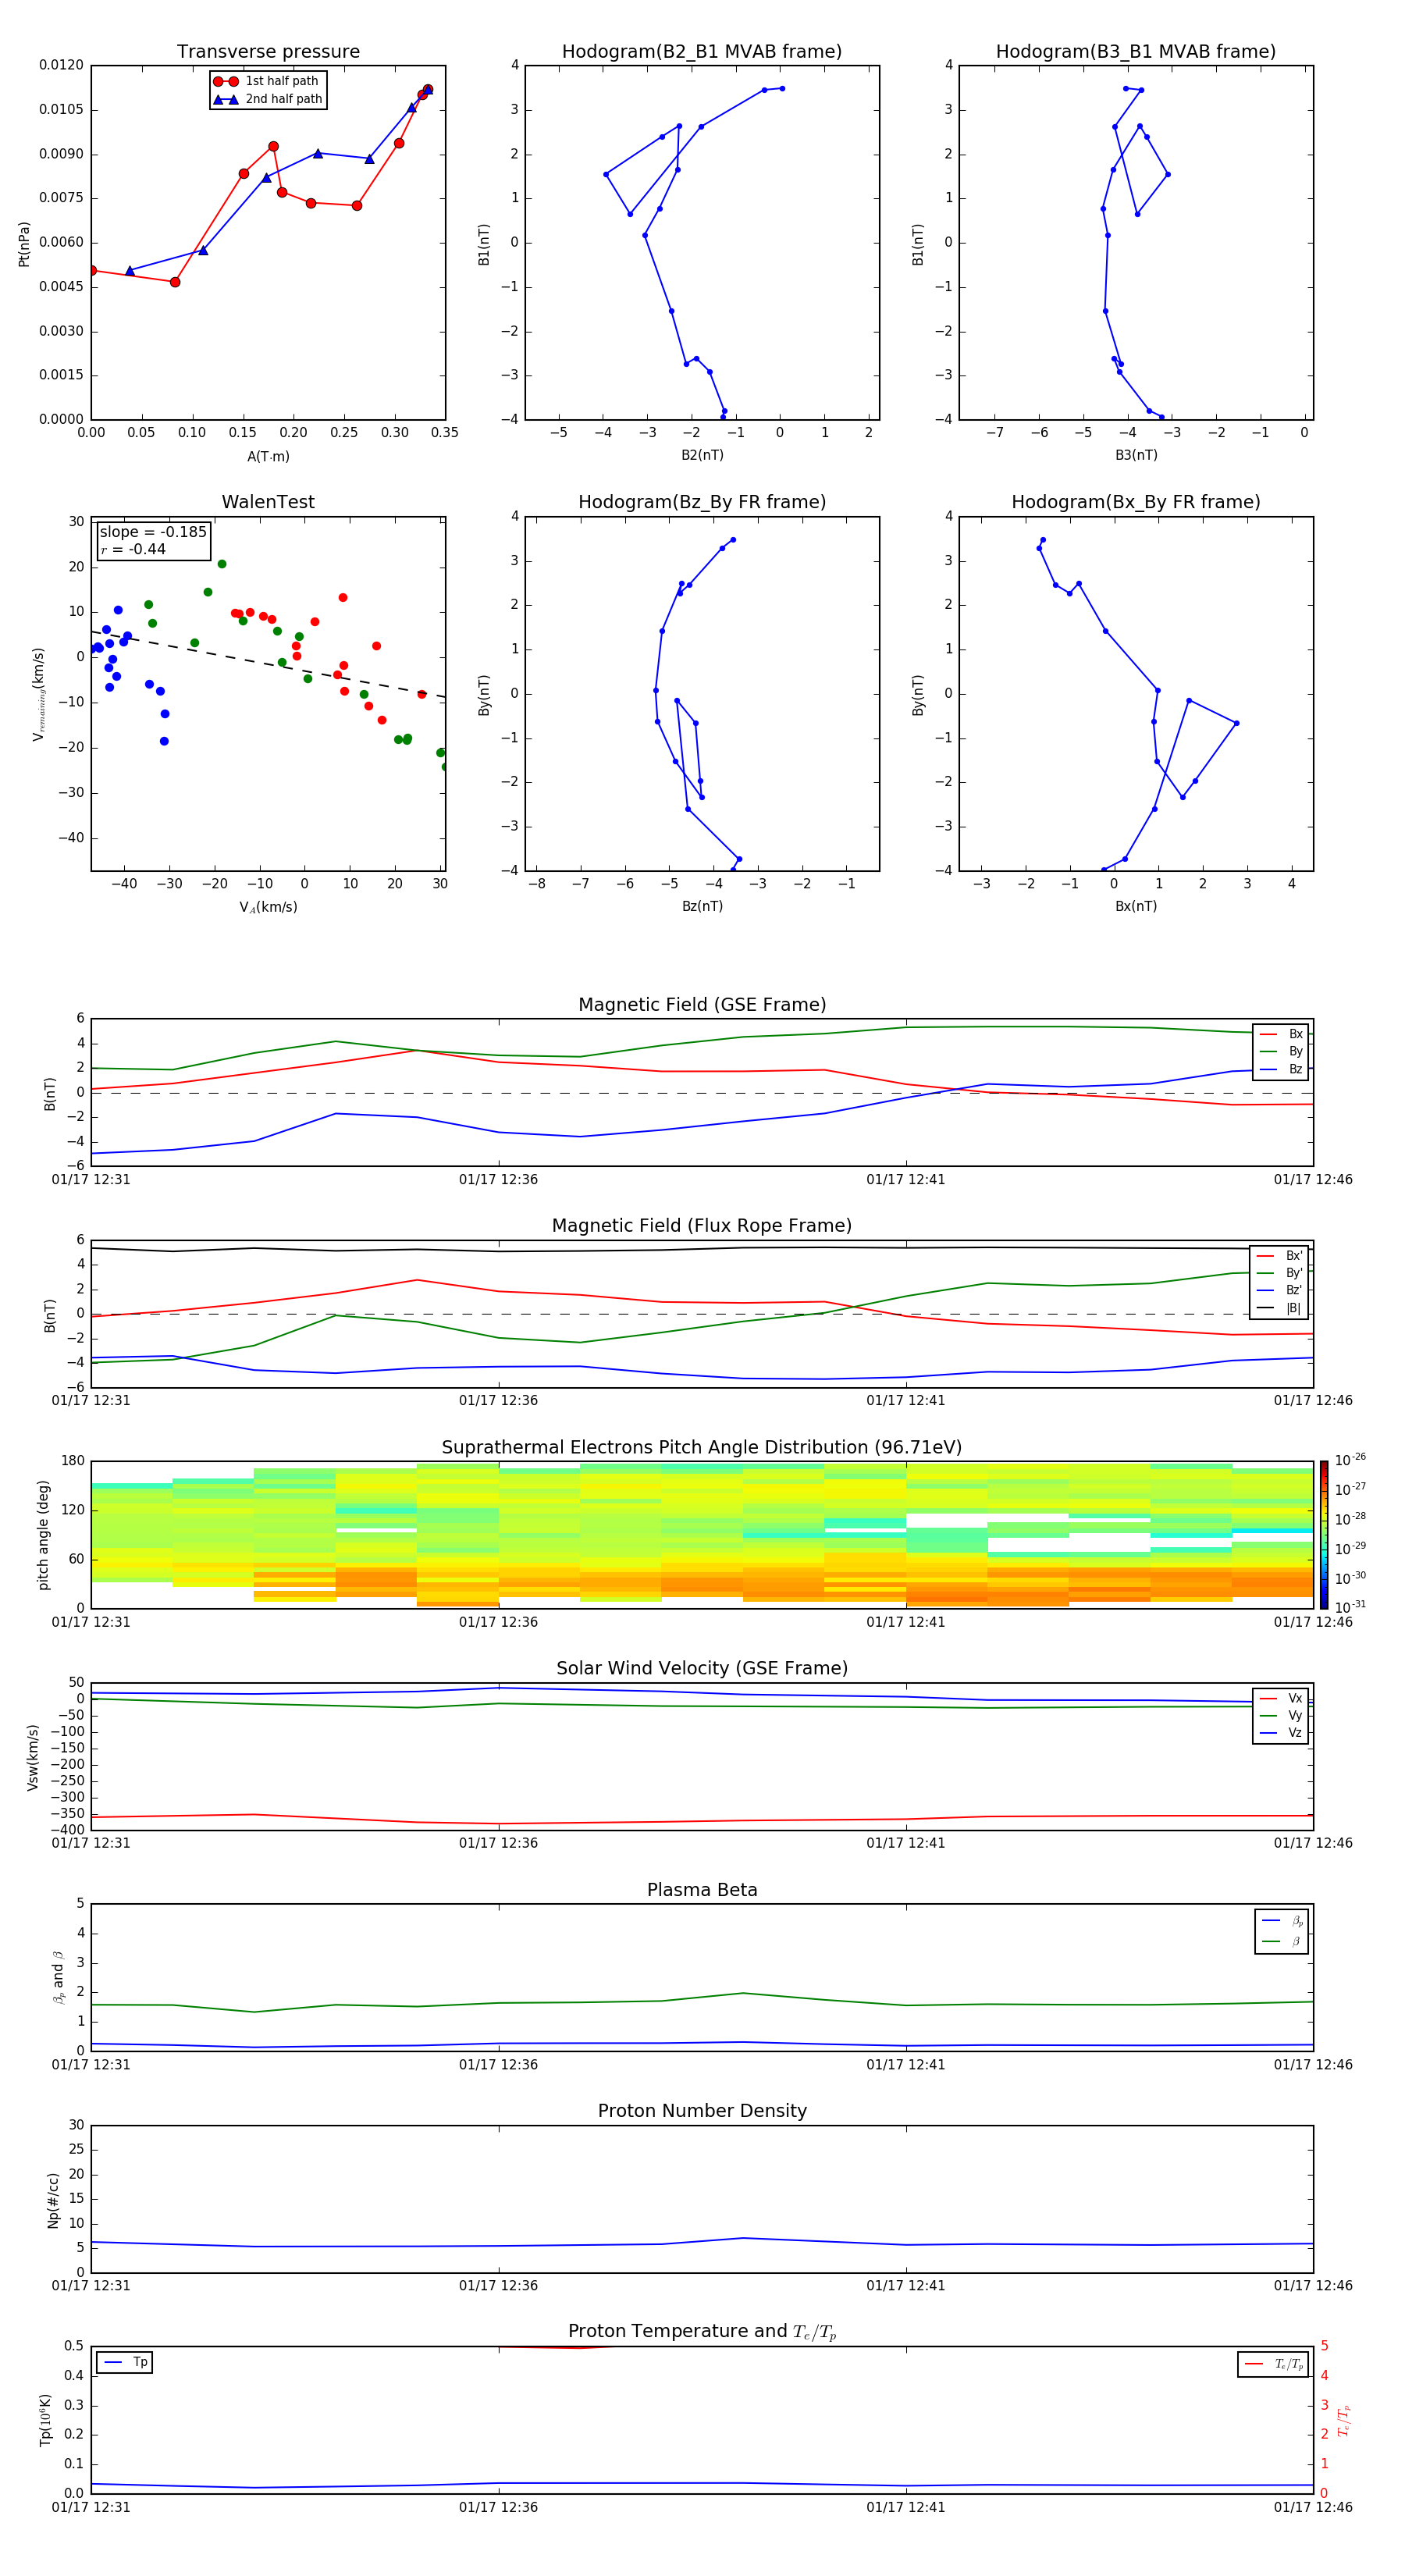Click the 'Proton Number Density' title
This screenshot has width=1405, height=2576.
(702, 2112)
